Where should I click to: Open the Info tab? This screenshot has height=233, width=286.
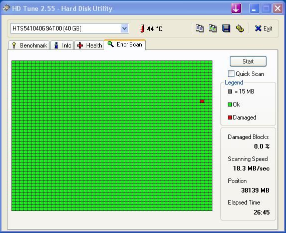pyautogui.click(x=62, y=45)
